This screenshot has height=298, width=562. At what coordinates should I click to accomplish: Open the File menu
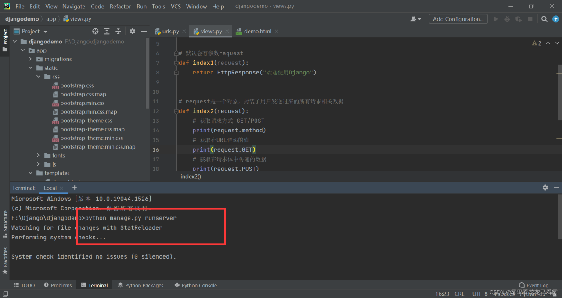tap(20, 6)
